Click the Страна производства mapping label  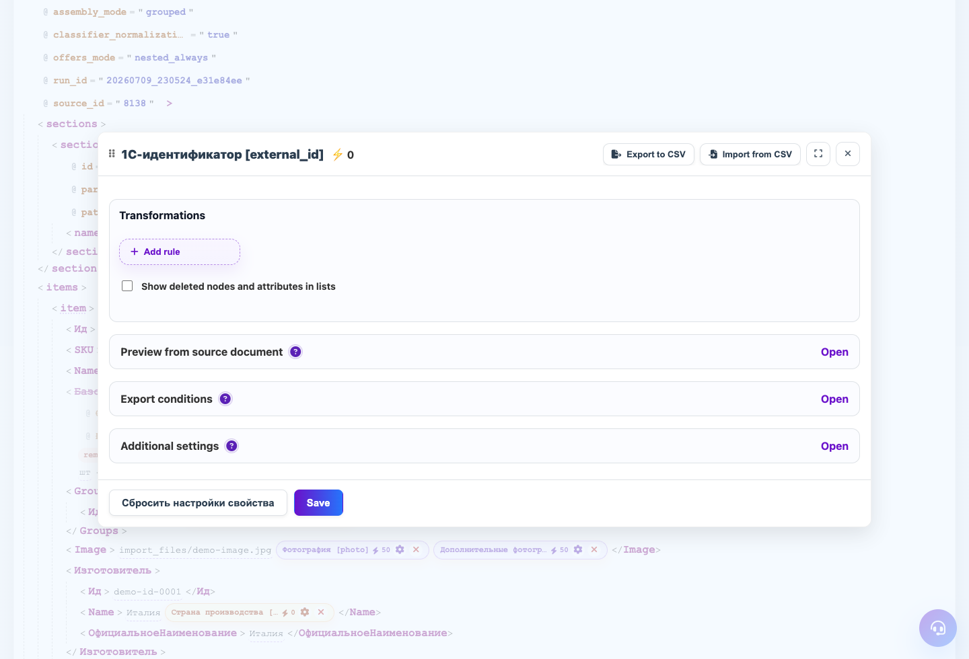[224, 612]
